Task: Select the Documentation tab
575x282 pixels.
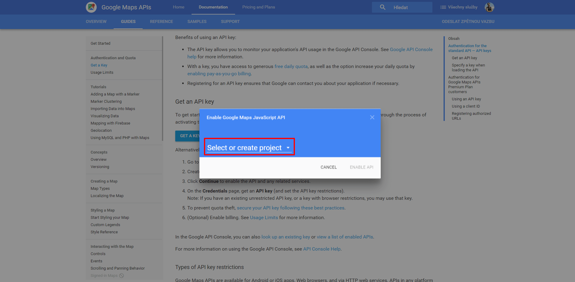Action: [x=213, y=7]
